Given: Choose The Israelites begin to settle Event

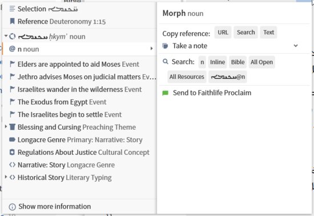Looking at the screenshot, I should [x=79, y=114].
